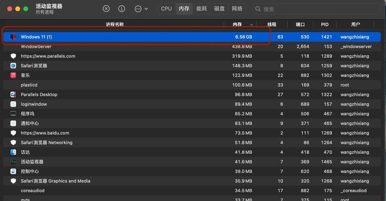Click the Safari浏览器 compass icon

pos(13,65)
